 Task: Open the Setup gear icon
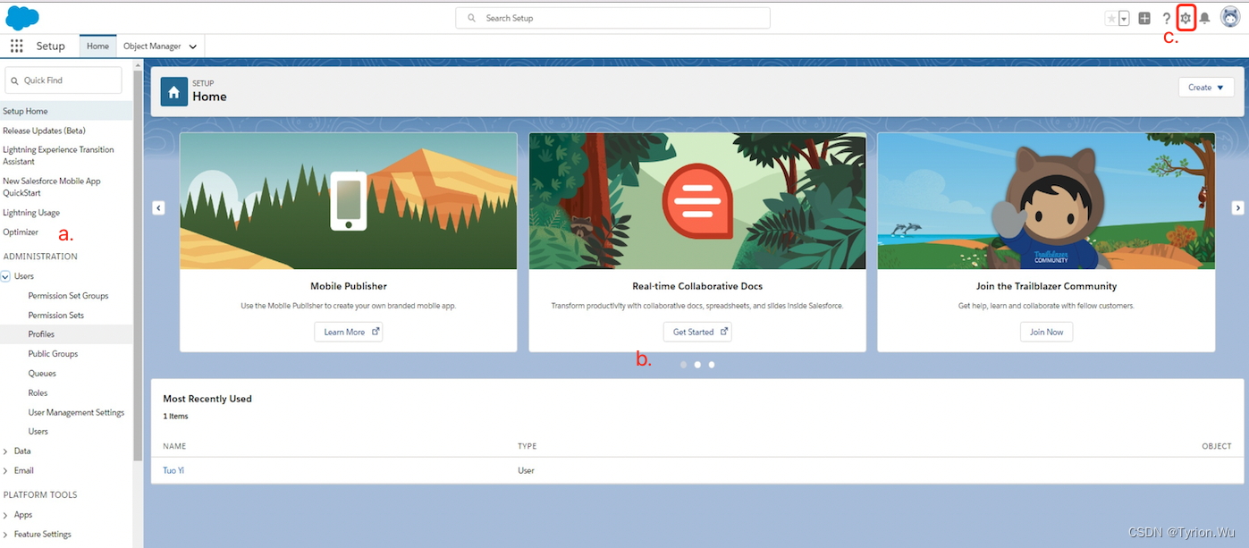pyautogui.click(x=1186, y=18)
